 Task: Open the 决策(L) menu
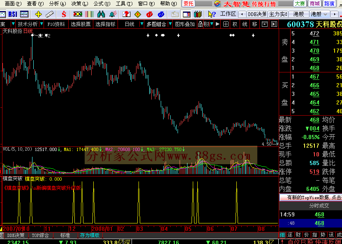tap(80, 3)
